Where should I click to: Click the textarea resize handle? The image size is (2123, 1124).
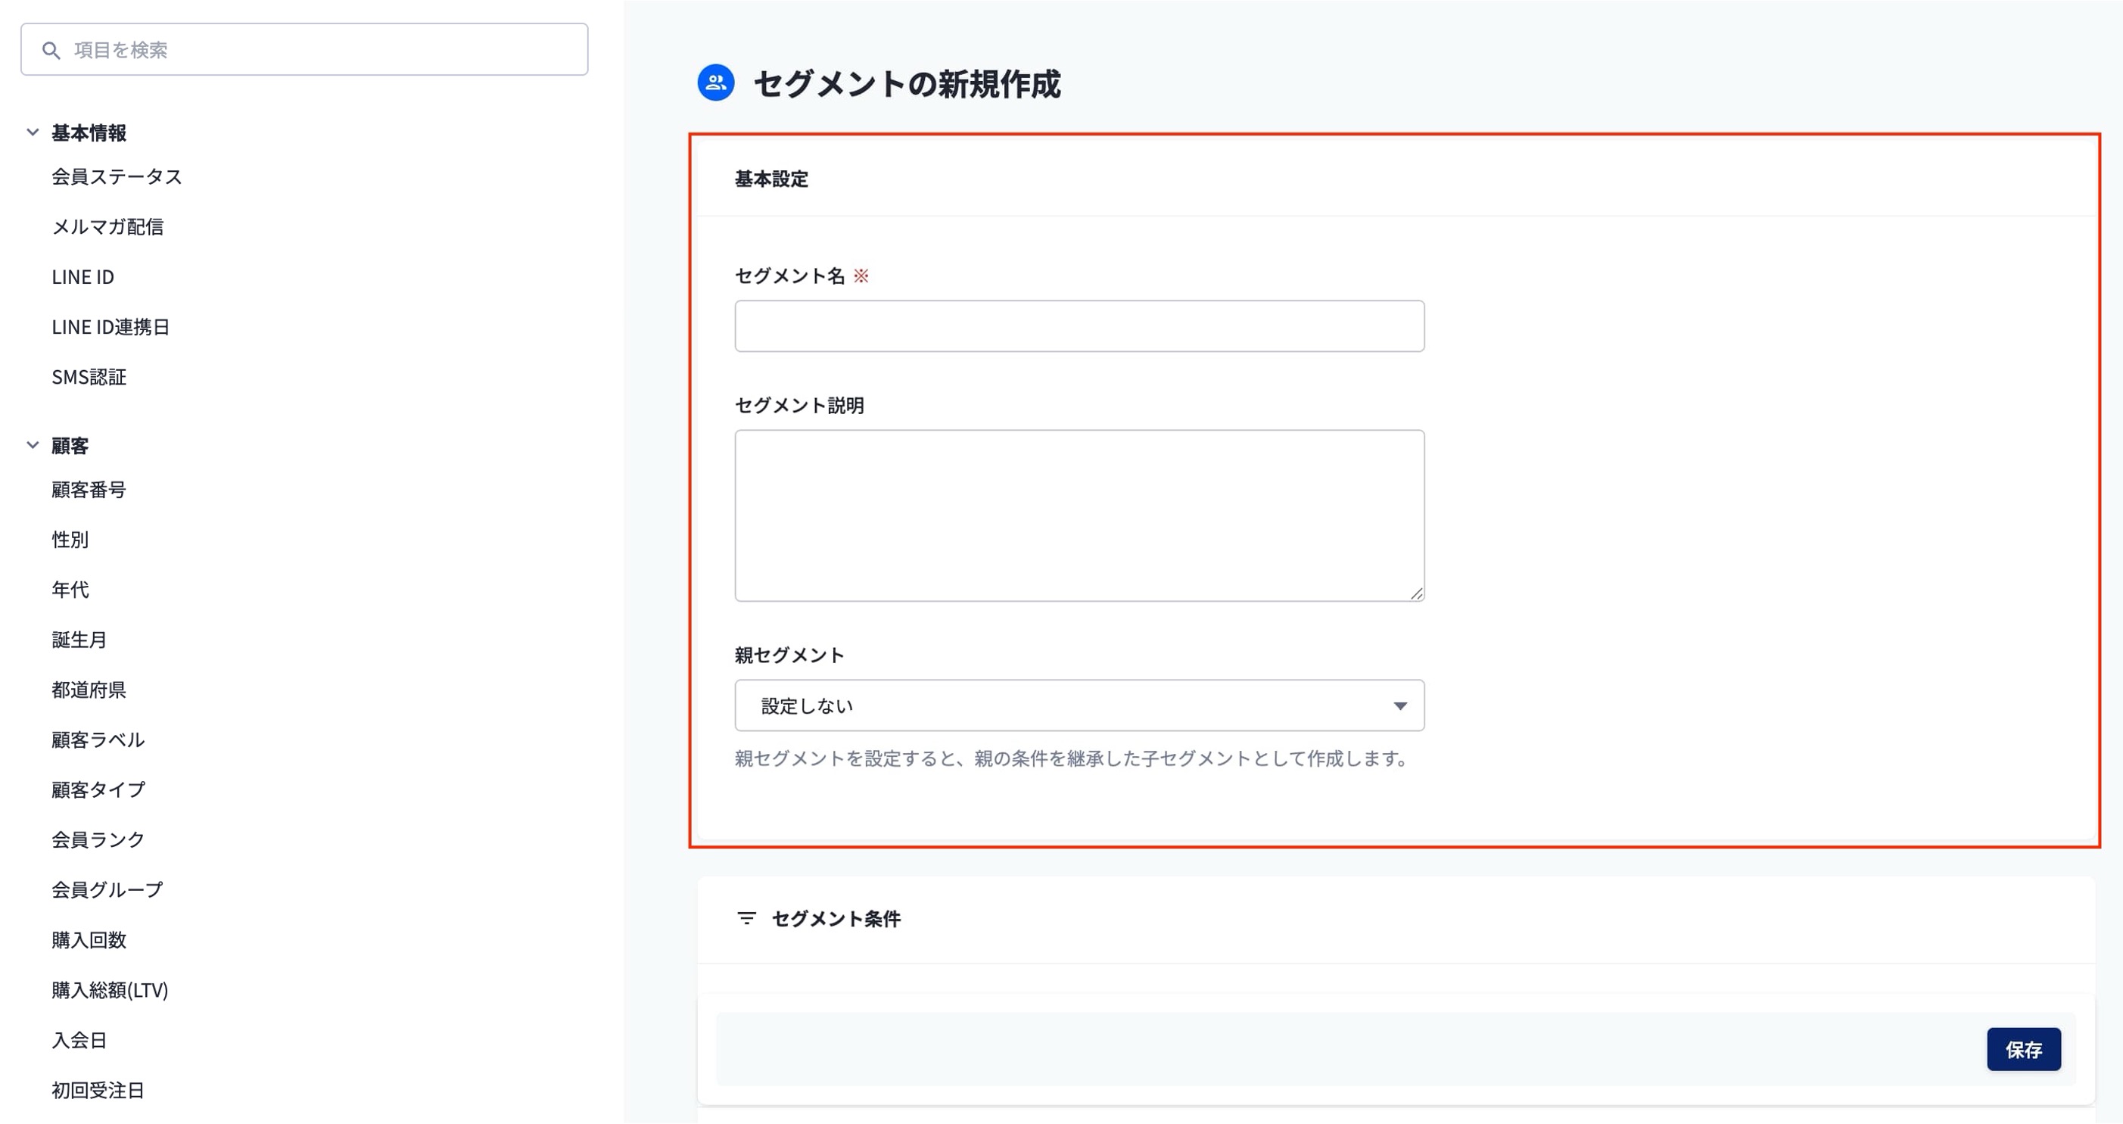(x=1416, y=593)
